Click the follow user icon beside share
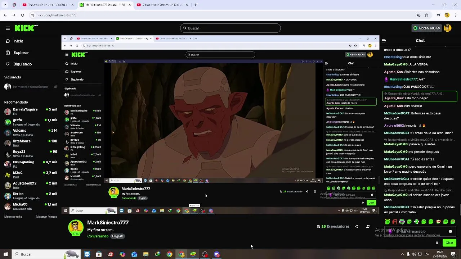This screenshot has width=461, height=259. click(368, 227)
